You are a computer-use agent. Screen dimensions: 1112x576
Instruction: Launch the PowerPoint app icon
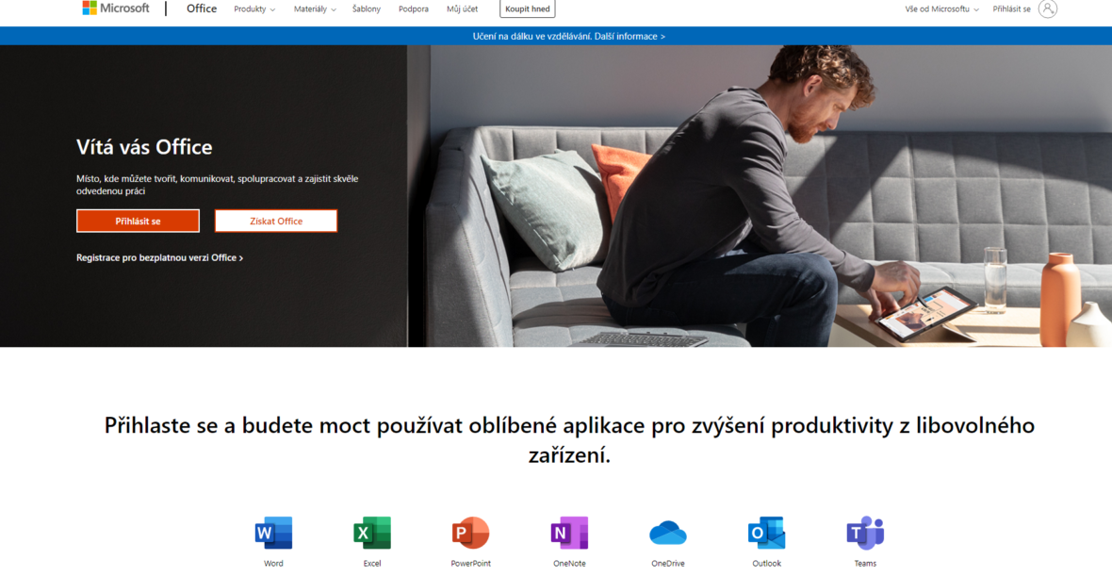(471, 533)
